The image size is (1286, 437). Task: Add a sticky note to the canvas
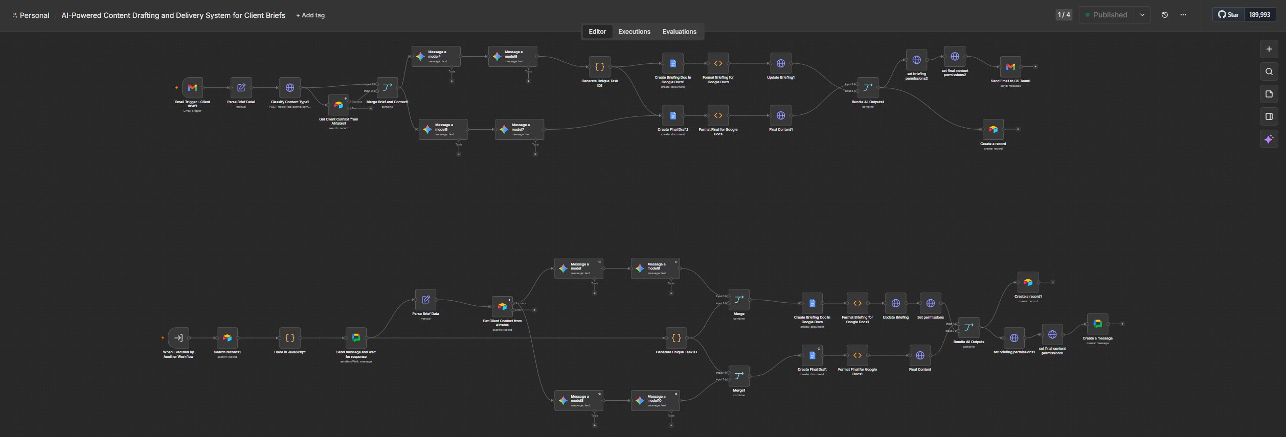tap(1269, 94)
